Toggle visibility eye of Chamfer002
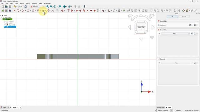Image resolution: width=200 pixels, height=112 pixels. [x=5, y=25]
